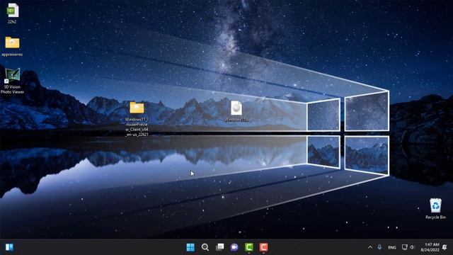The height and width of the screenshot is (255, 453).
Task: Open Task View on the taskbar
Action: [x=220, y=247]
